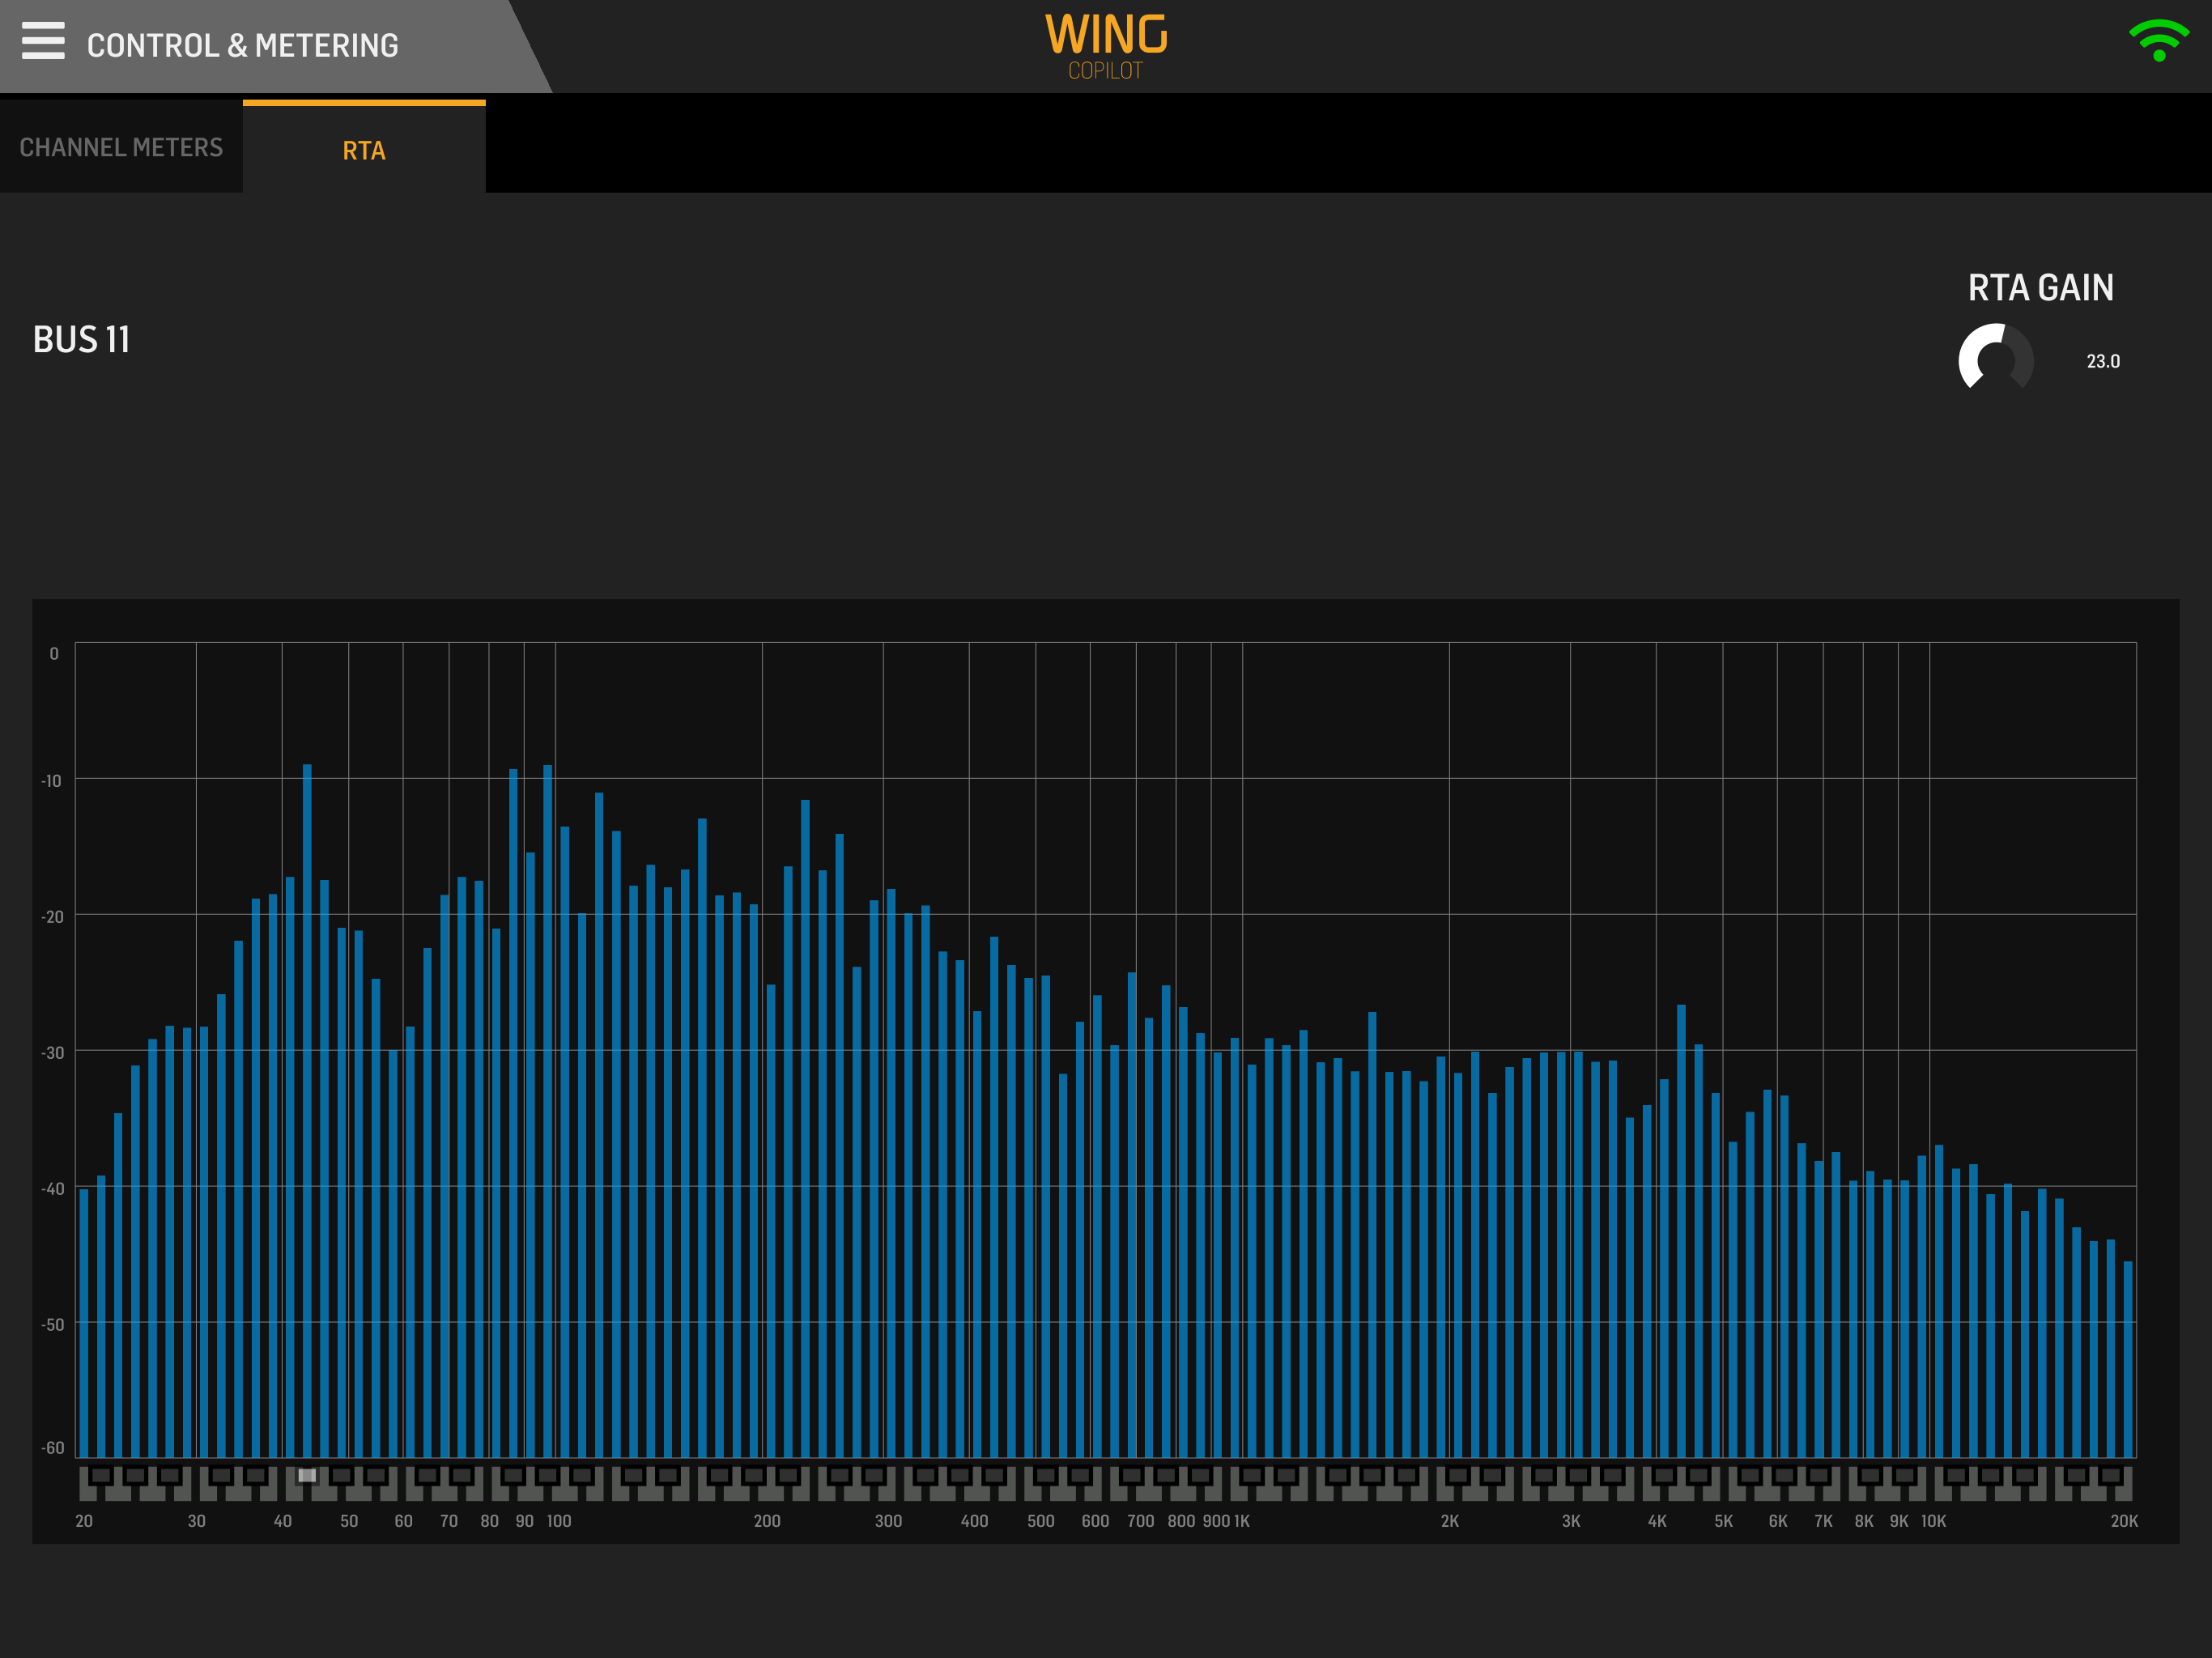Click the green Wi-Fi connection icon
This screenshot has height=1658, width=2212.
pos(2158,41)
